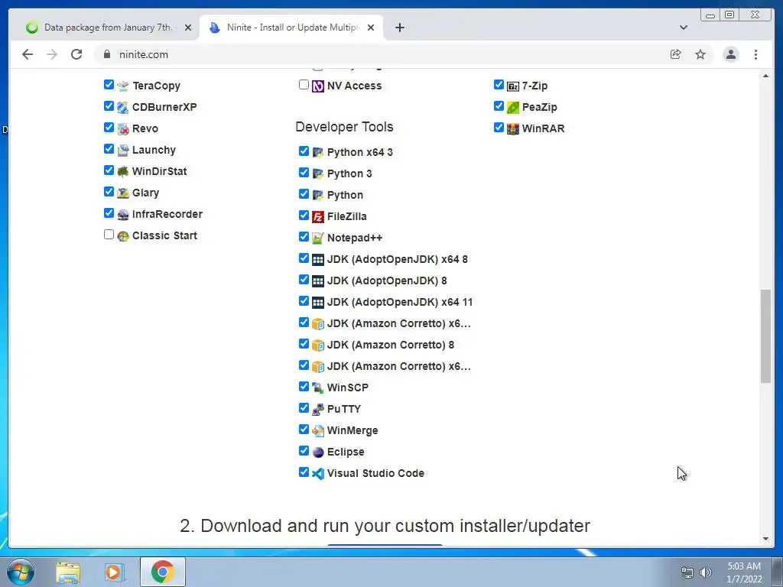Check the Classic Start checkbox

point(109,235)
